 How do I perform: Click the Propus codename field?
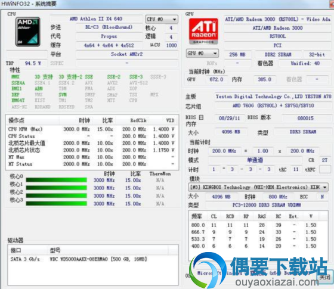[109, 36]
